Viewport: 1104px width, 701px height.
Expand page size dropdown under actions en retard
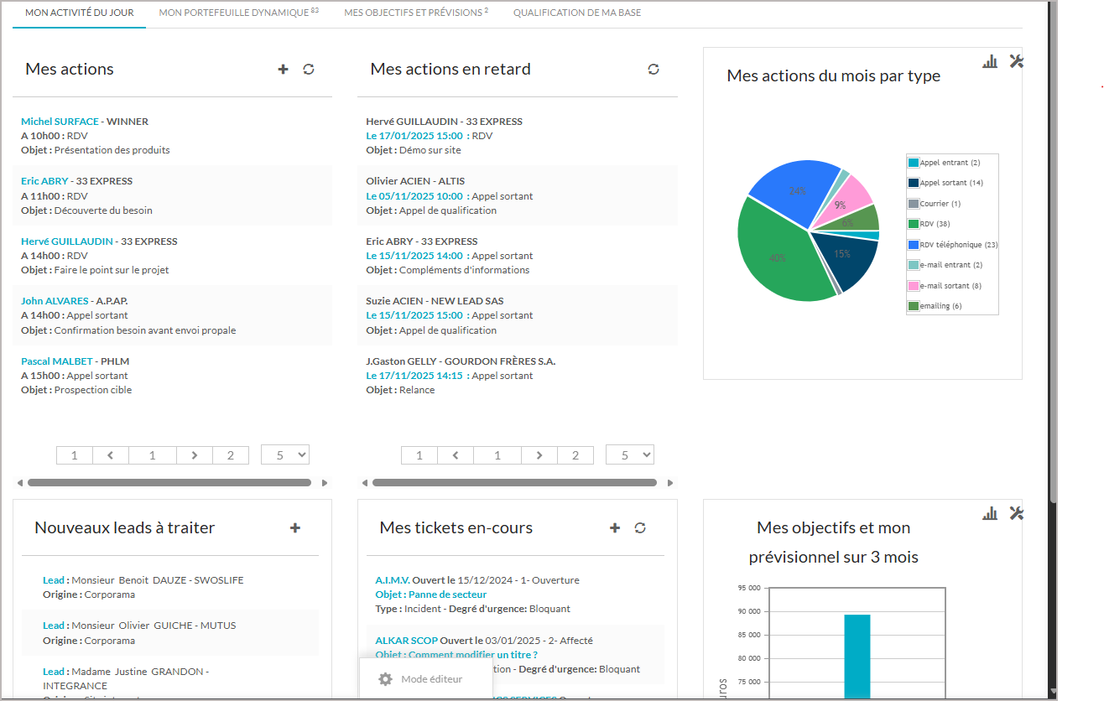(630, 455)
